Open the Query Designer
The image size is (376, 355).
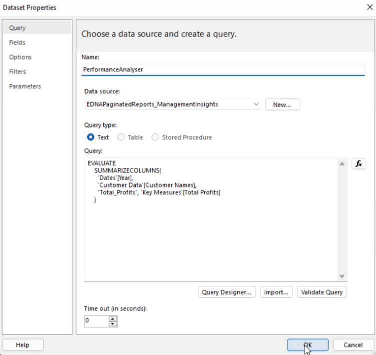point(227,292)
